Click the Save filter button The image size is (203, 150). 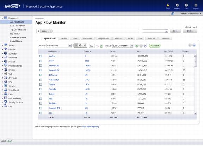(175, 31)
